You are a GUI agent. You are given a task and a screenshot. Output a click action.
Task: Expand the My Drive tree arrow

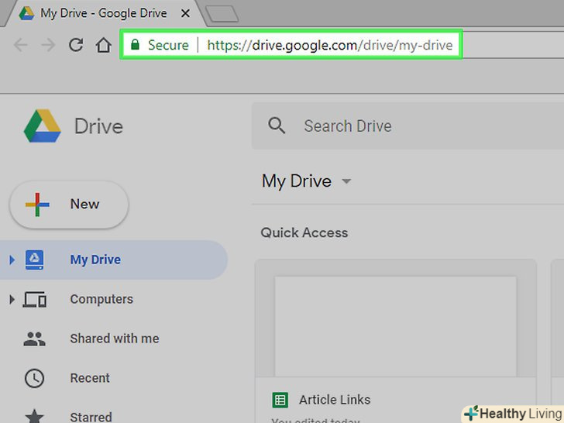(x=12, y=260)
